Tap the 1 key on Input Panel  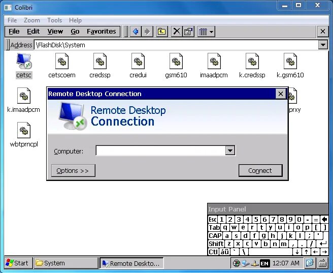pos(221,220)
